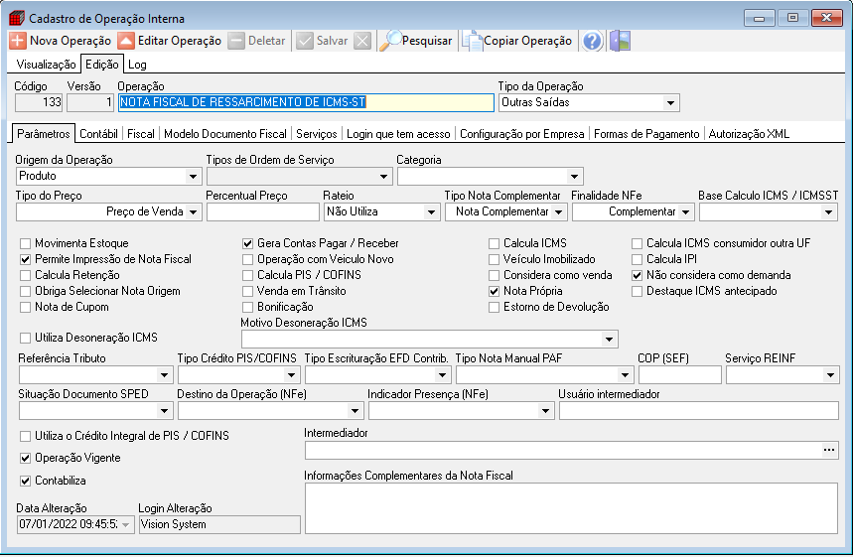Click the exit door icon in toolbar
The width and height of the screenshot is (853, 557).
coord(621,41)
